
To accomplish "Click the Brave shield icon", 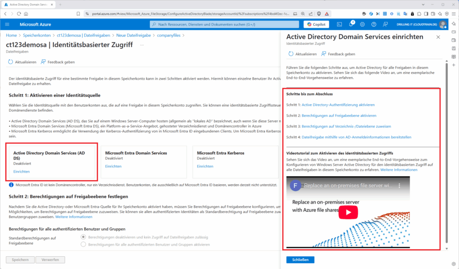I will click(x=319, y=14).
